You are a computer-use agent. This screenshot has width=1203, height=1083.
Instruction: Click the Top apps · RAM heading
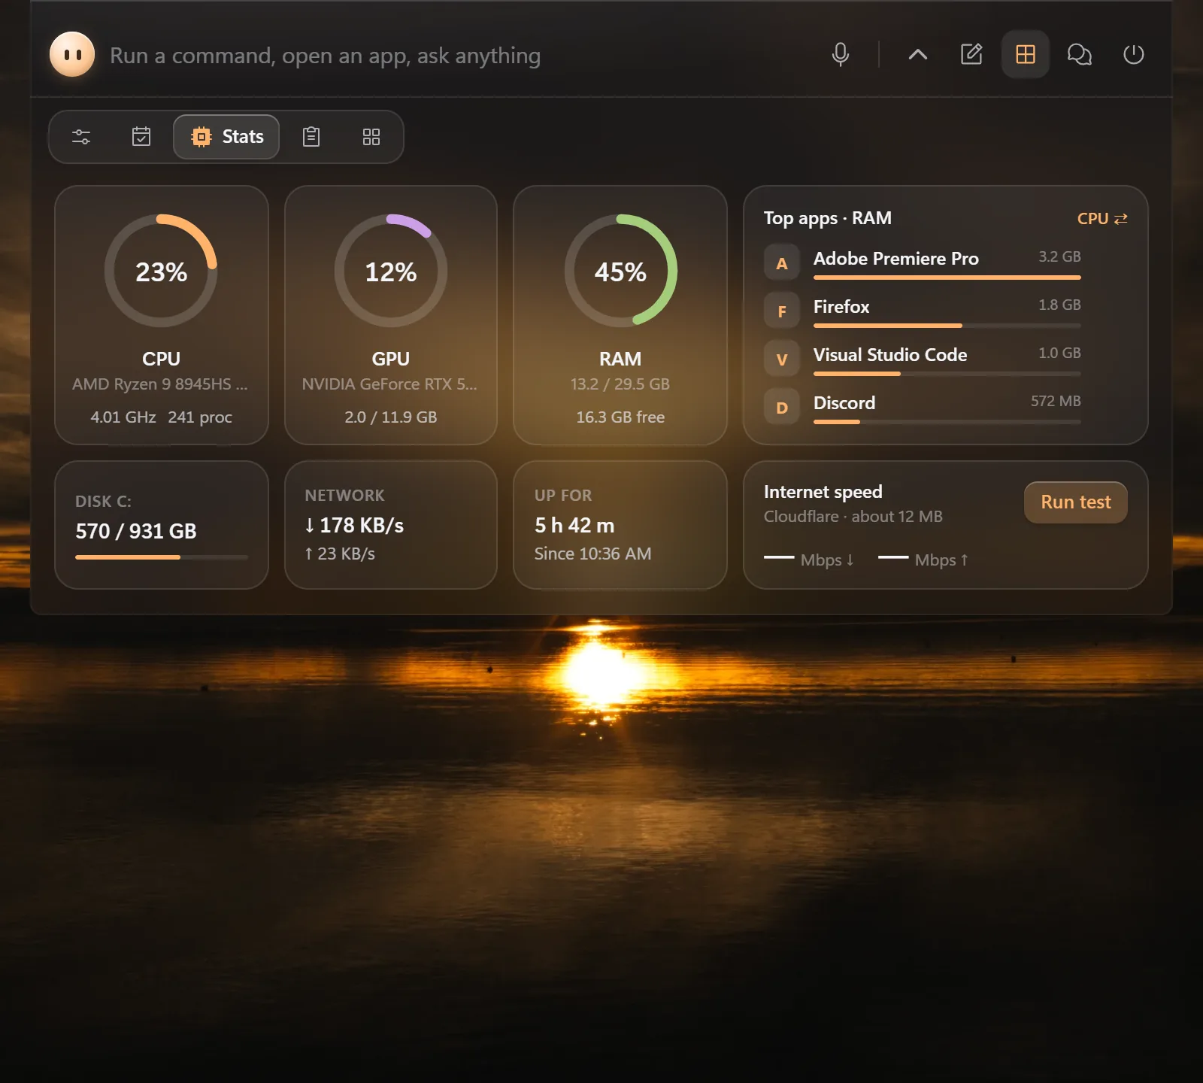tap(828, 218)
